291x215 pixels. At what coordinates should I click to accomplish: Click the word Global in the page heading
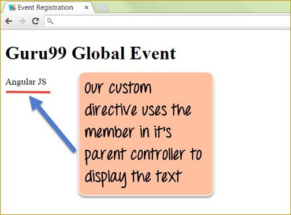click(98, 53)
